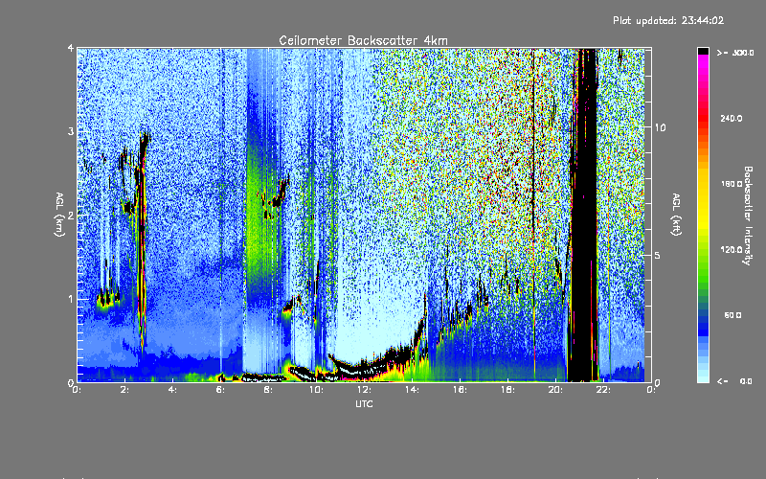The width and height of the screenshot is (766, 479).
Task: Click the "14:" UTC tick label
Action: point(412,390)
